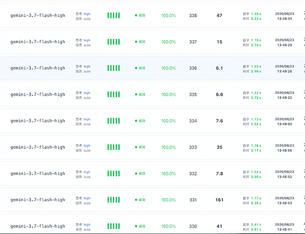Click the request ID 335

193,94
